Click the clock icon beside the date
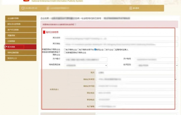This screenshot has width=181, height=115. pyautogui.click(x=23, y=8)
